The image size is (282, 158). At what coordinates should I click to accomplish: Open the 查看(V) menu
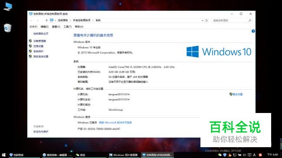point(56,26)
